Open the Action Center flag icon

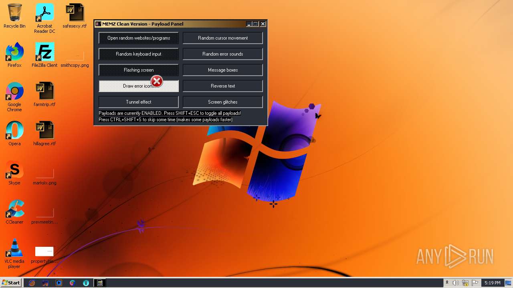[475, 283]
